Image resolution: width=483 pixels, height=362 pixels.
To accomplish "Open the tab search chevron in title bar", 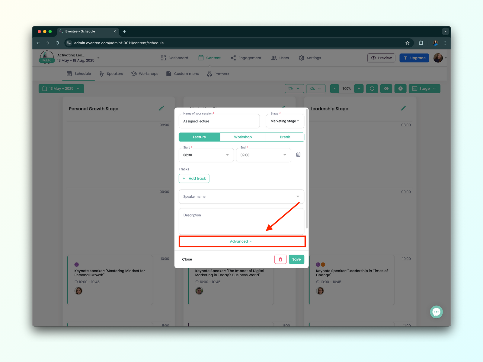I will [x=445, y=31].
